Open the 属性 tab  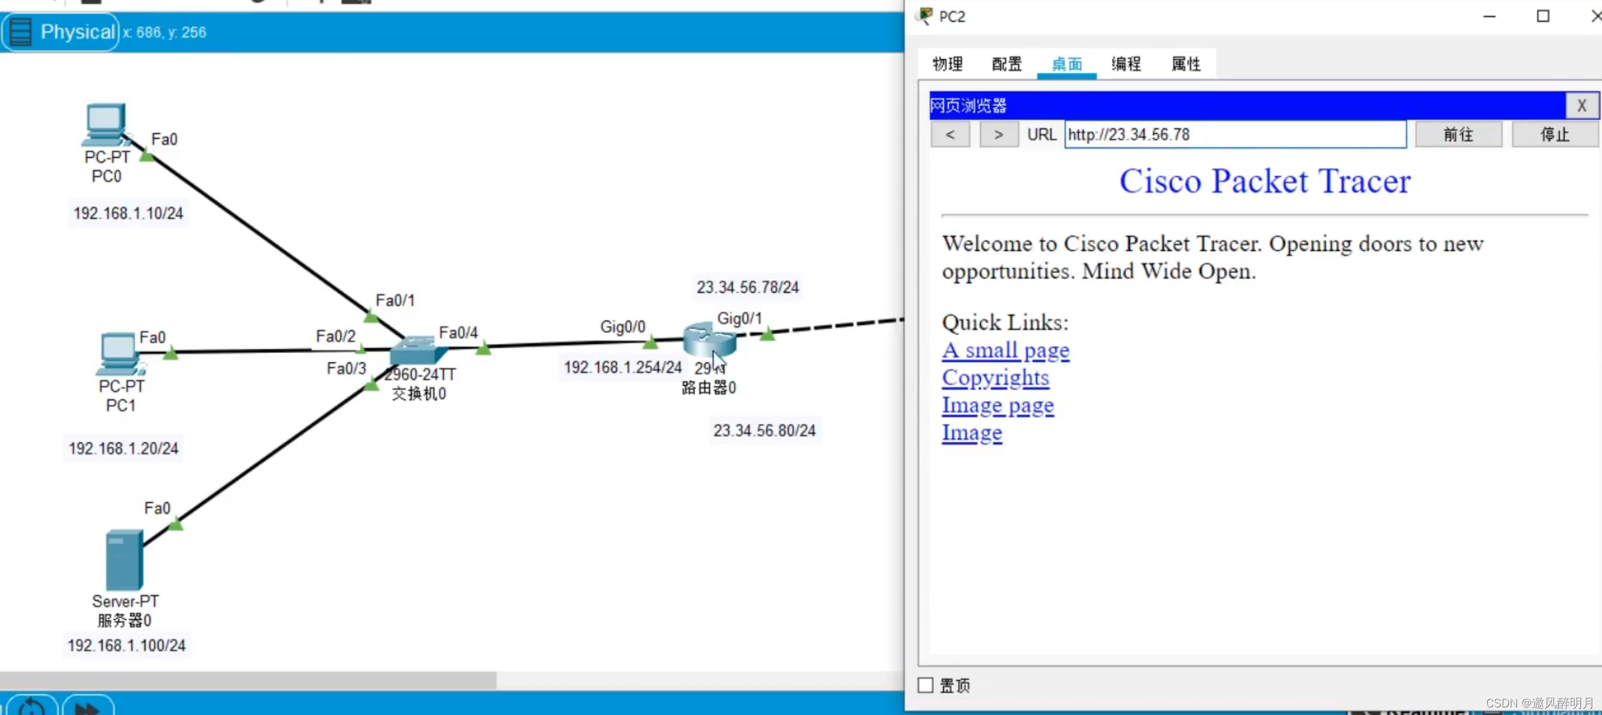tap(1186, 64)
